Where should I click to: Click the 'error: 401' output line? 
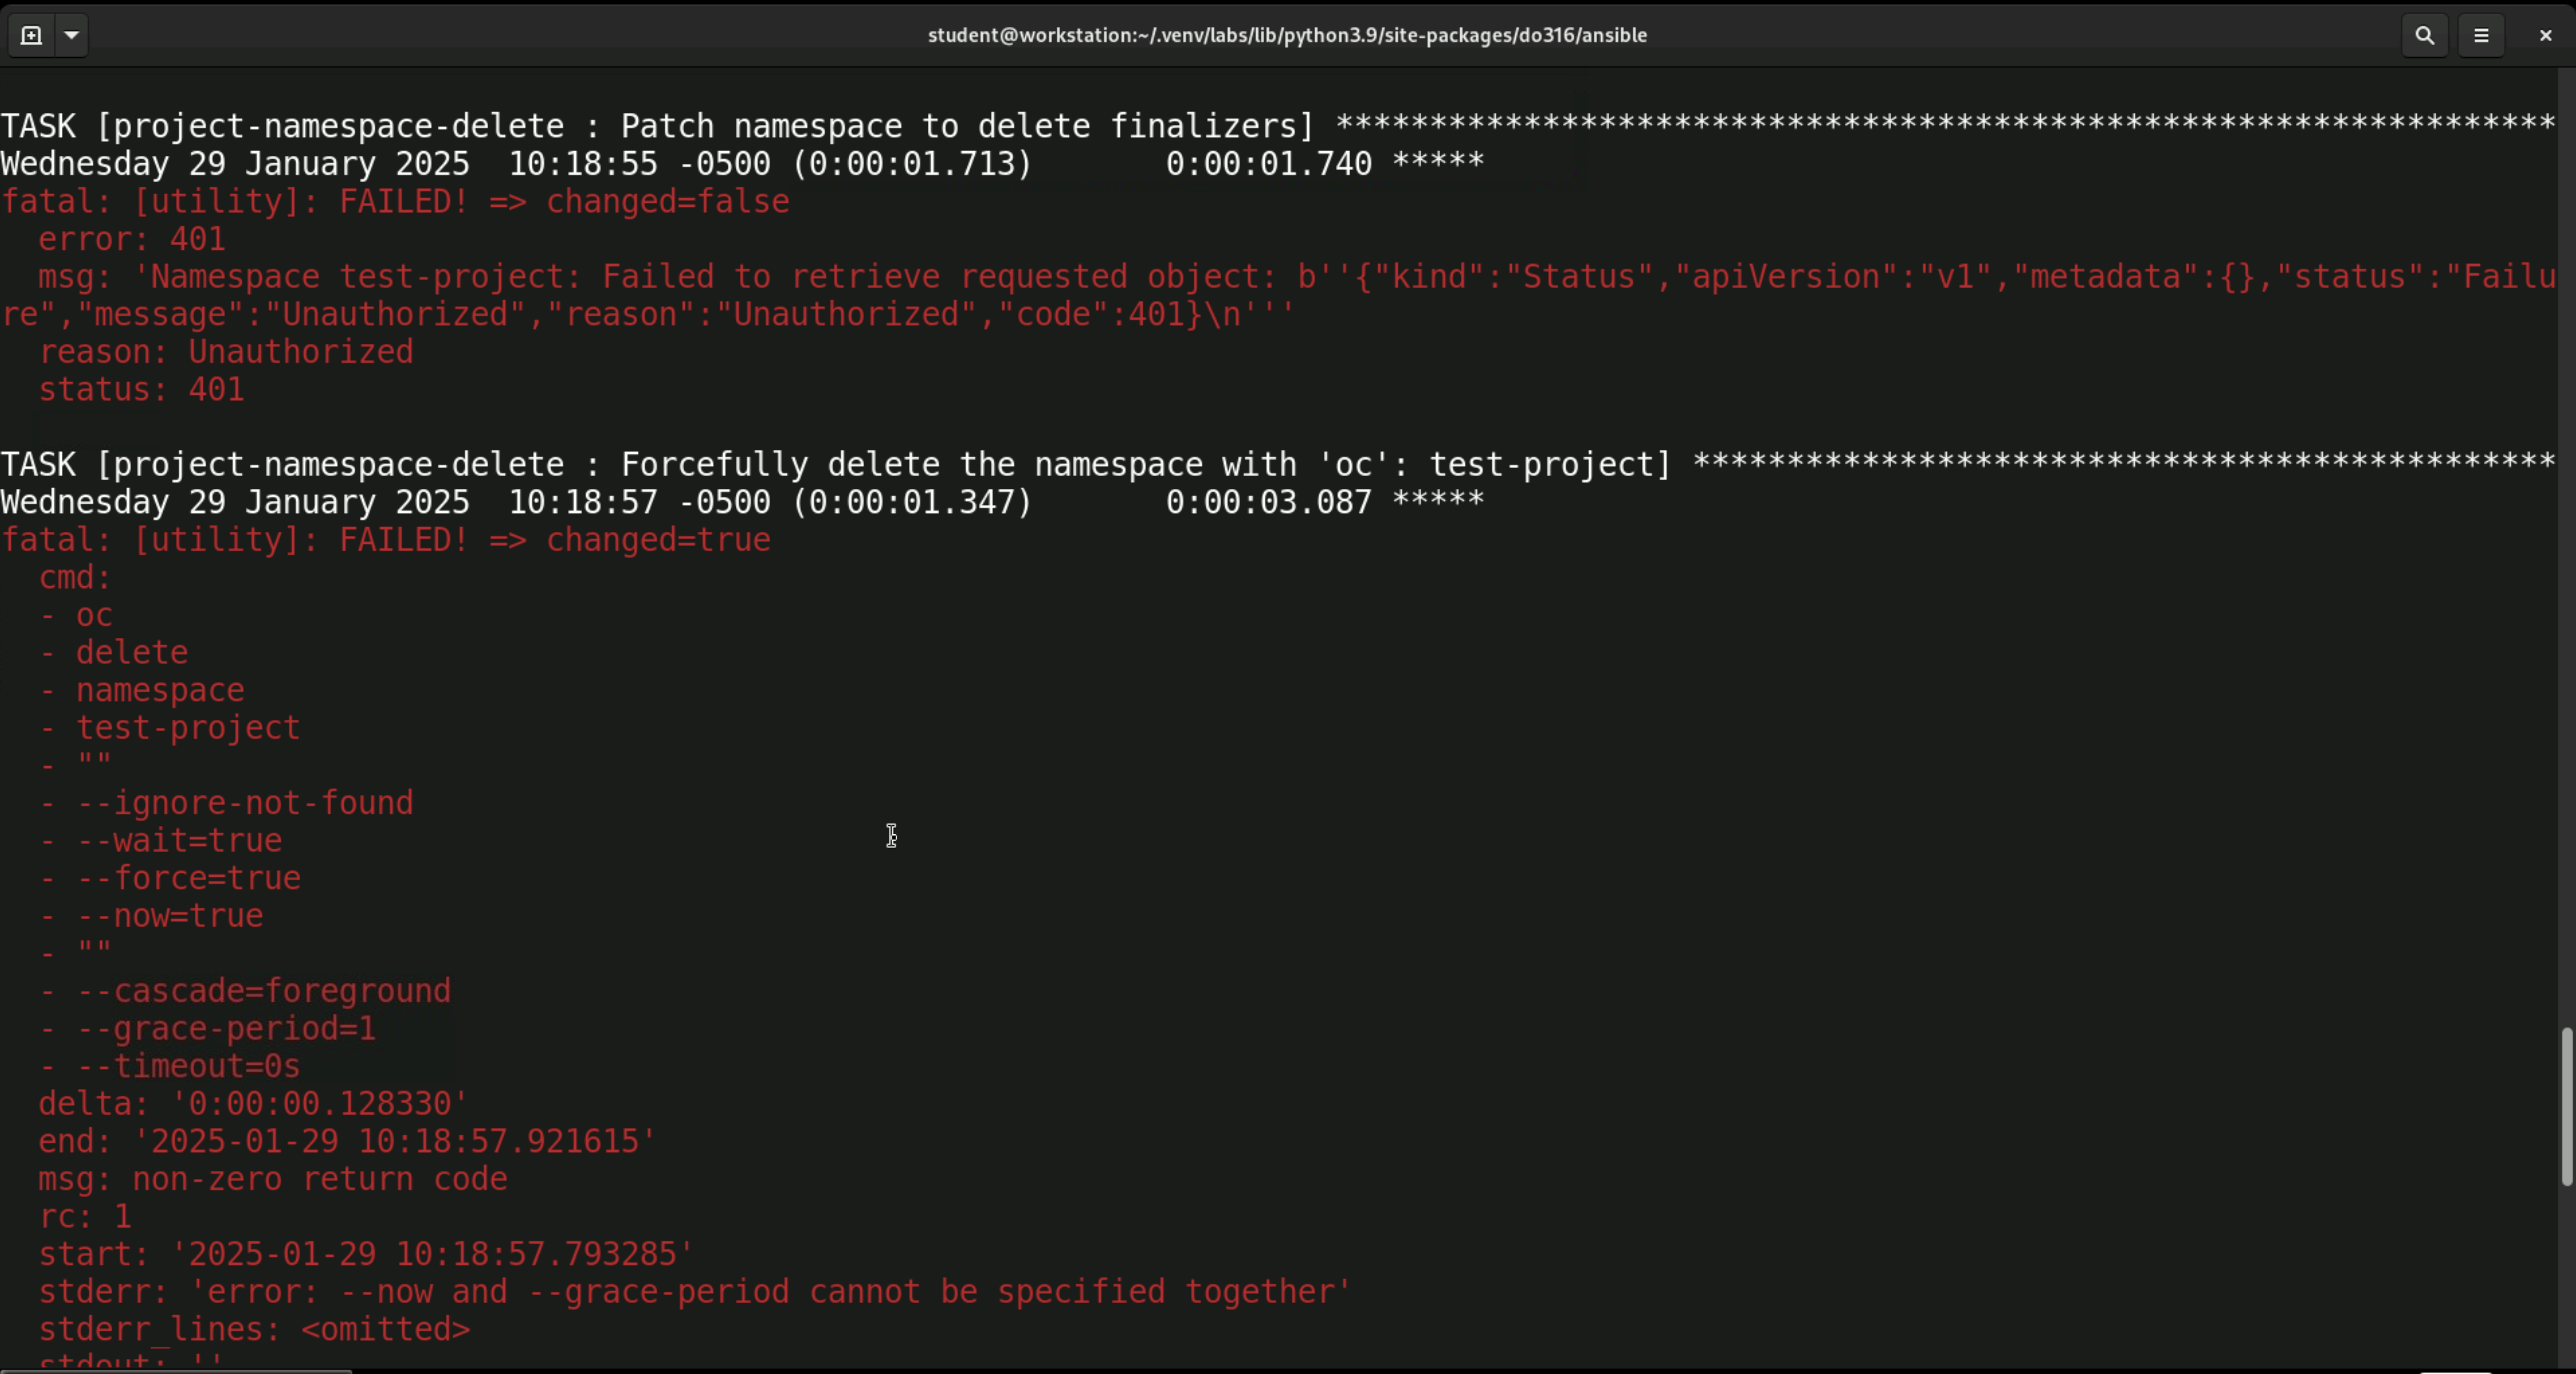(x=132, y=239)
